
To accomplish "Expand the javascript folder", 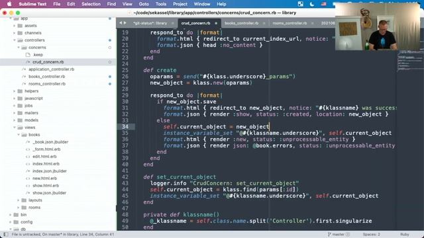I will [x=15, y=99].
